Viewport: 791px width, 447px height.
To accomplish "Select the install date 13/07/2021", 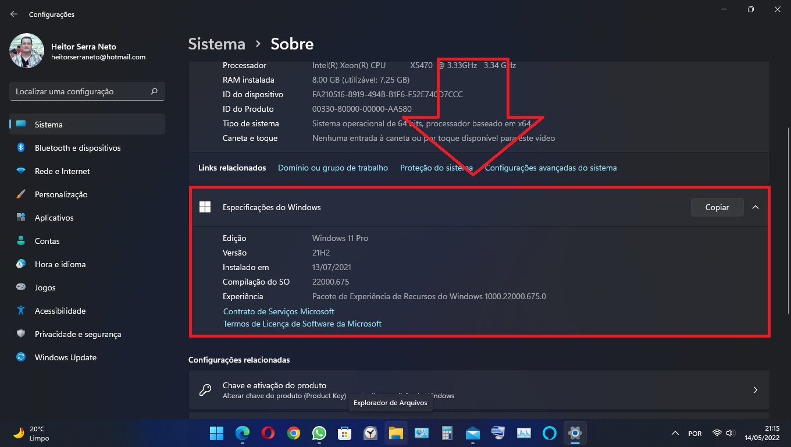I will click(332, 267).
